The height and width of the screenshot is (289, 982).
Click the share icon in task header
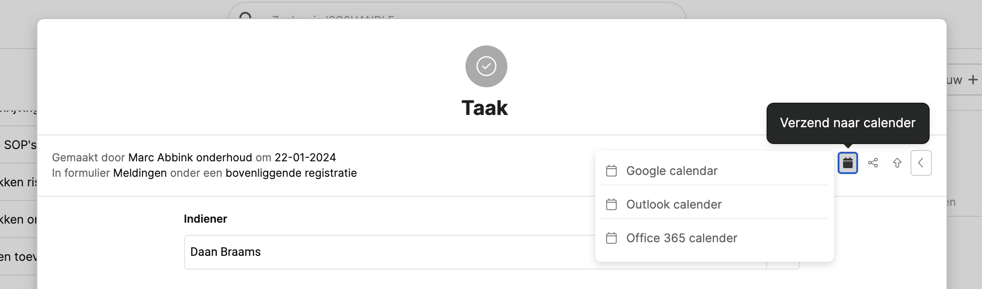[x=873, y=163]
